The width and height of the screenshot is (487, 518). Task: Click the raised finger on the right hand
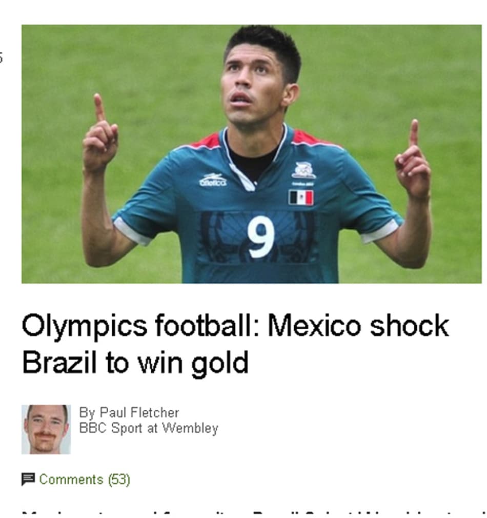point(414,133)
